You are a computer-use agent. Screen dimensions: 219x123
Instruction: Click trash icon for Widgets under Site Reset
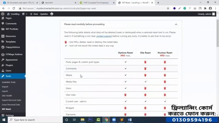click(x=145, y=108)
